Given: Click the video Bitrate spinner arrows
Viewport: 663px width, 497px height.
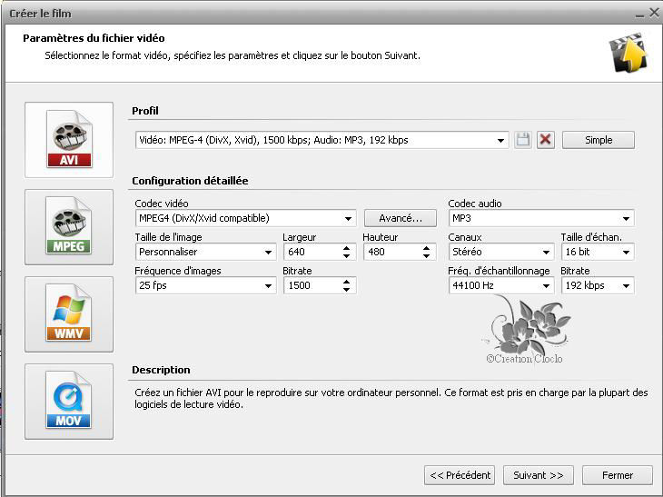Looking at the screenshot, I should click(347, 285).
